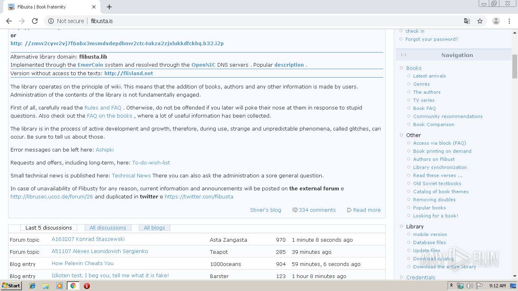Bookmark this page with the star
The height and width of the screenshot is (291, 518).
click(x=480, y=21)
